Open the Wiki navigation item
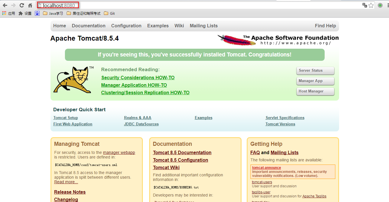 [x=179, y=26]
